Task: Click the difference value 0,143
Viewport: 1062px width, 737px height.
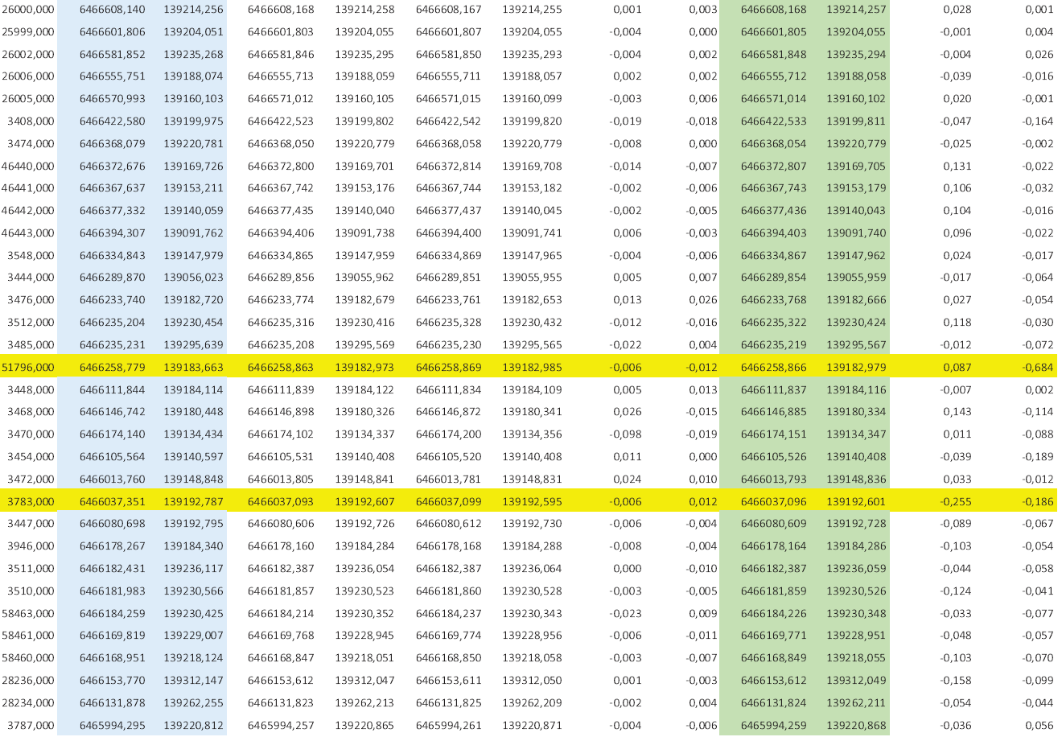Action: [957, 412]
